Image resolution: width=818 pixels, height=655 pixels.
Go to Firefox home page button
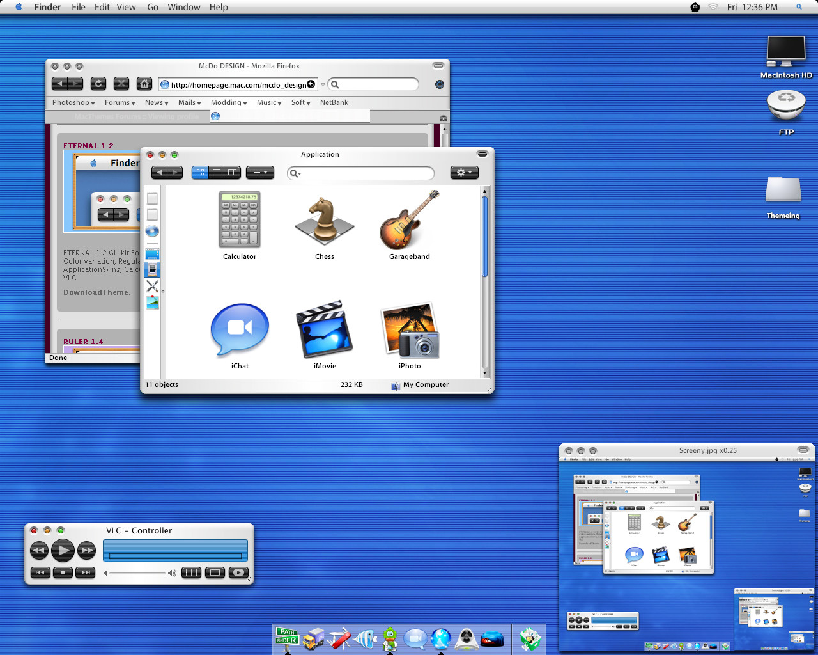point(144,83)
